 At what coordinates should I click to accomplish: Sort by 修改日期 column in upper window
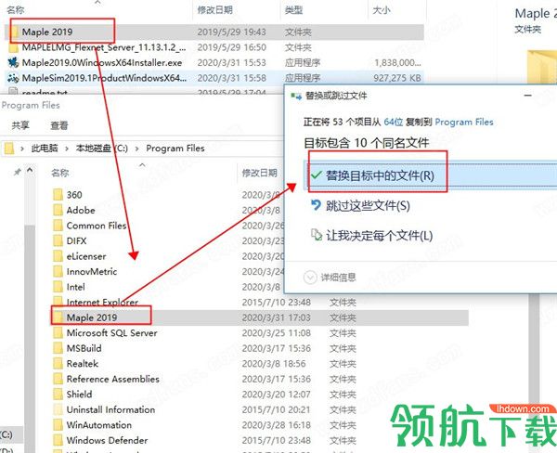215,10
